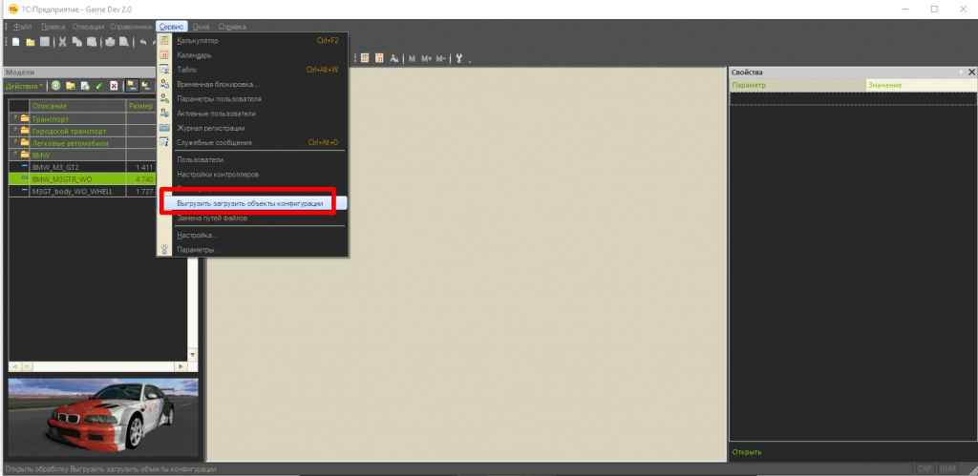Viewport: 978px width, 476px height.
Task: Click the Add folder icon in Модели panel
Action: pos(71,86)
